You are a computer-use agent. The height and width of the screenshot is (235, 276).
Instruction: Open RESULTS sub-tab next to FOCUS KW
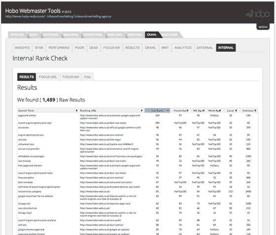[x=133, y=48]
